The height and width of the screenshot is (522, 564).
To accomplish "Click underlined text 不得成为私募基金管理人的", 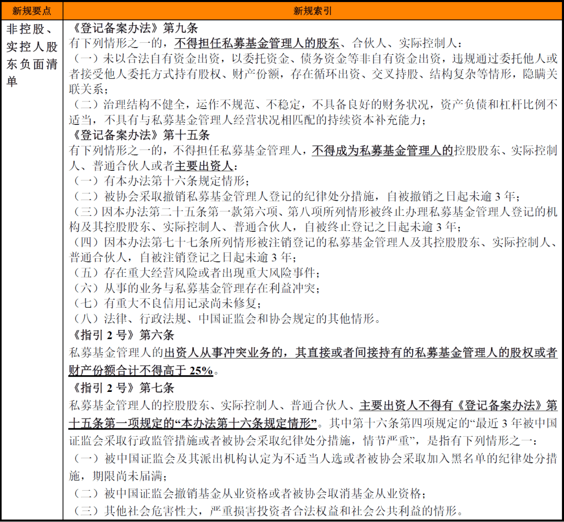I will click(382, 151).
